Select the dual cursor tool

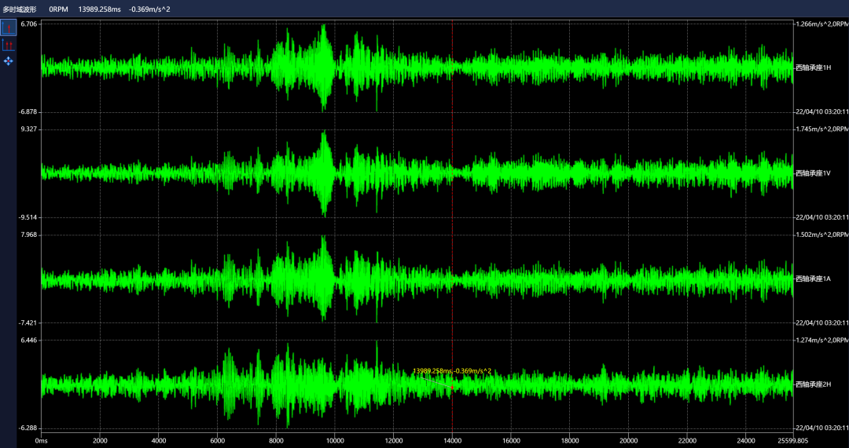point(9,46)
